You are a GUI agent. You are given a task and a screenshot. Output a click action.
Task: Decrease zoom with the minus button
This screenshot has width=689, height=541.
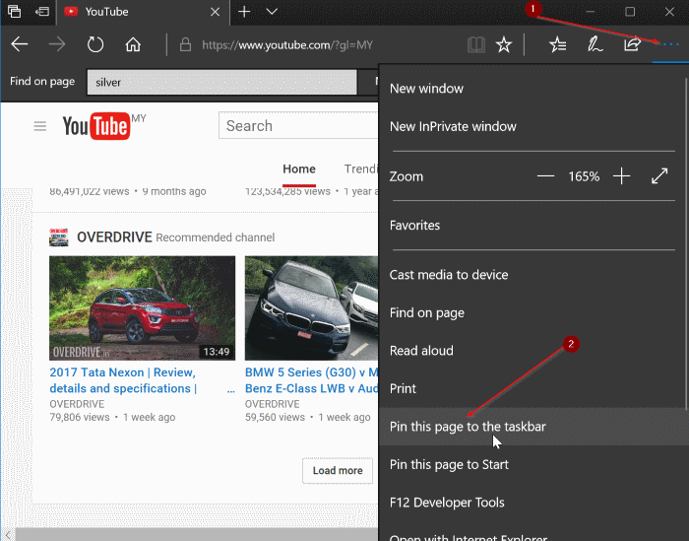(545, 176)
